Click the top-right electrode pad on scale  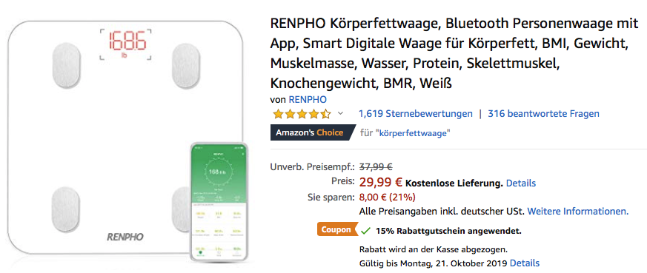pos(186,66)
